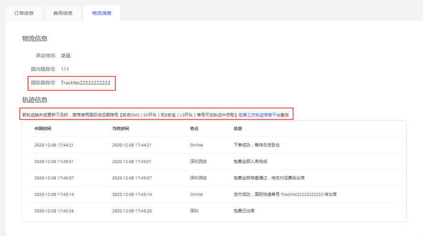423x236 pixels.
Task: Switch to the 费用信息 tab
Action: (63, 13)
